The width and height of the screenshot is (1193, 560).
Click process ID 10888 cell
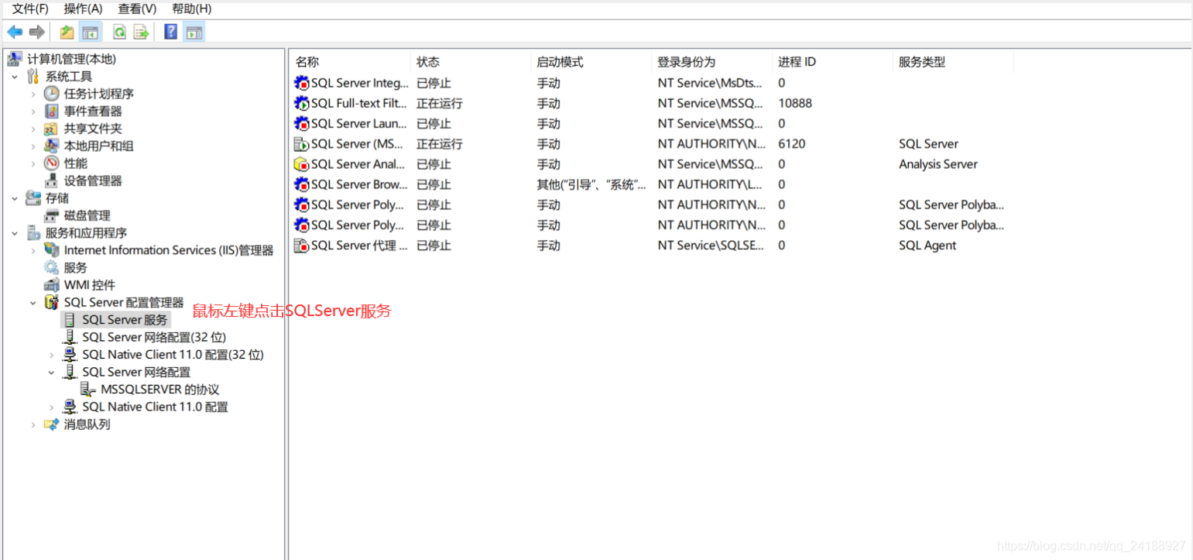[795, 103]
